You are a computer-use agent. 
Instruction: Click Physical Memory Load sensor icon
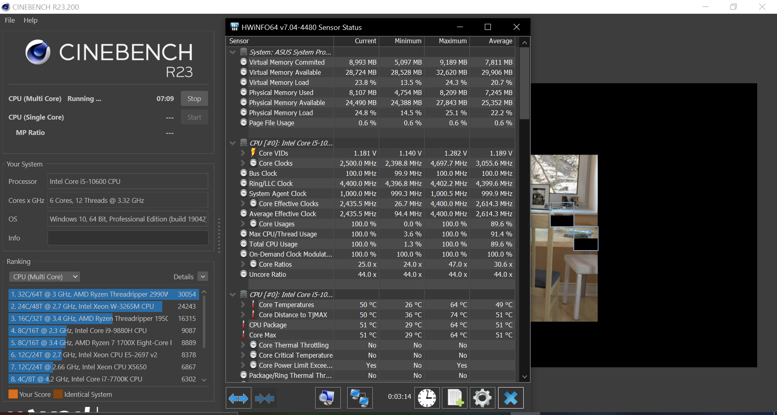click(x=244, y=112)
